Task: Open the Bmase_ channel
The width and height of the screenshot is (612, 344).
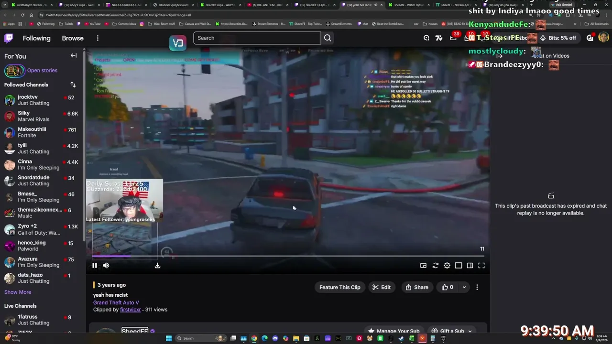Action: point(41,197)
